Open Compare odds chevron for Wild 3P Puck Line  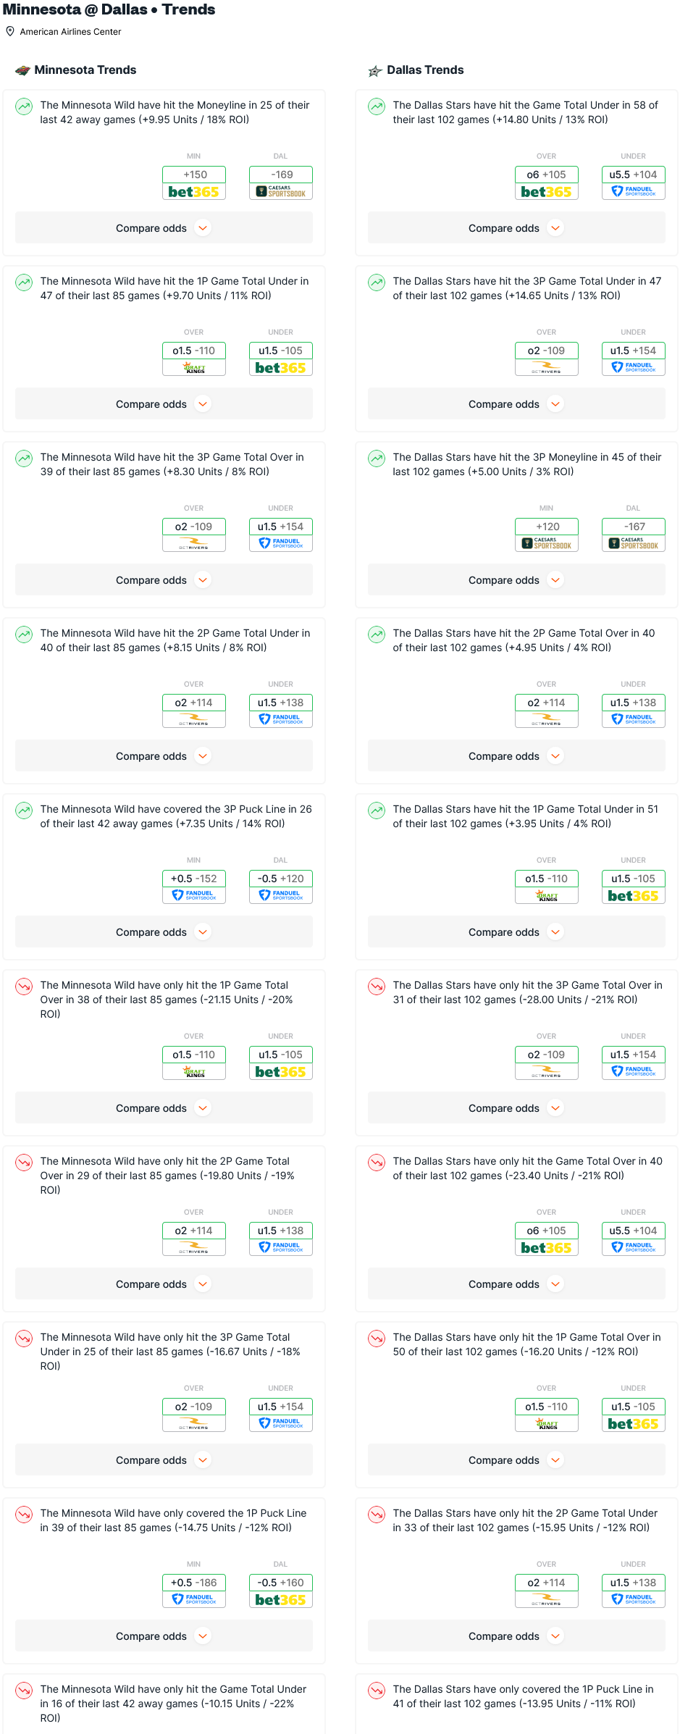tap(203, 932)
